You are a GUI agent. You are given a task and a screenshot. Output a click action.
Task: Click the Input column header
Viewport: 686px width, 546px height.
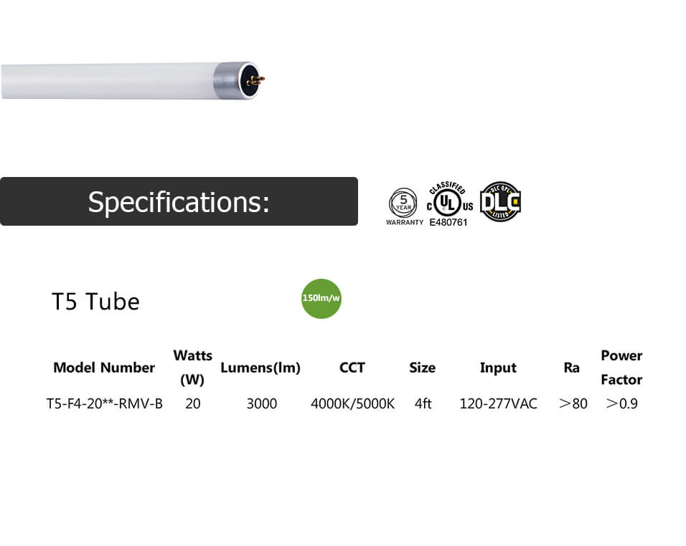point(498,368)
